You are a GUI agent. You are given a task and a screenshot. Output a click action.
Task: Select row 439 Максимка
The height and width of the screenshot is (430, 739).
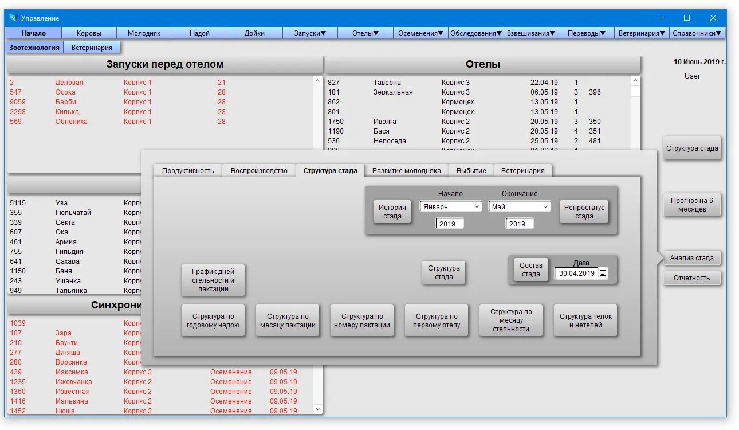click(x=160, y=372)
